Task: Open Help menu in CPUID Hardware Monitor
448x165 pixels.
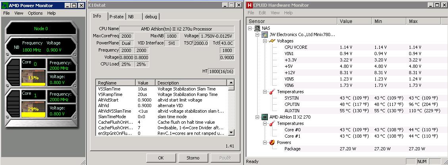Action: point(288,13)
